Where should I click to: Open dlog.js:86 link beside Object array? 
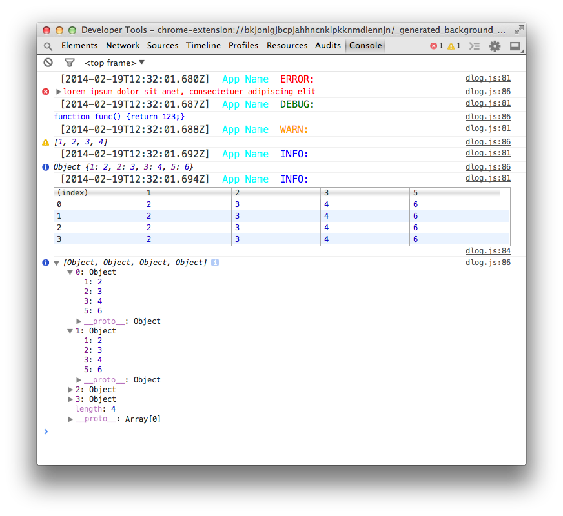488,263
